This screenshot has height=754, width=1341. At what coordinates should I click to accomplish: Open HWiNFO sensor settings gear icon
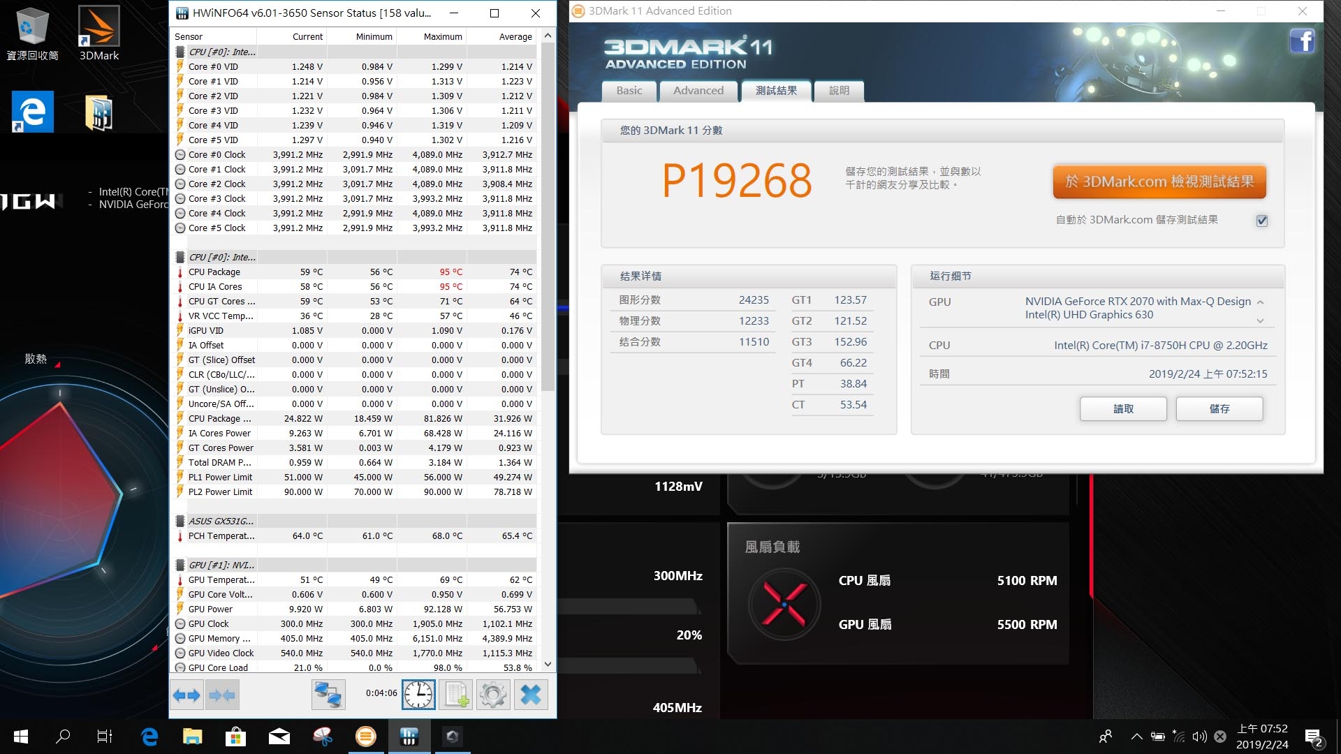click(493, 695)
